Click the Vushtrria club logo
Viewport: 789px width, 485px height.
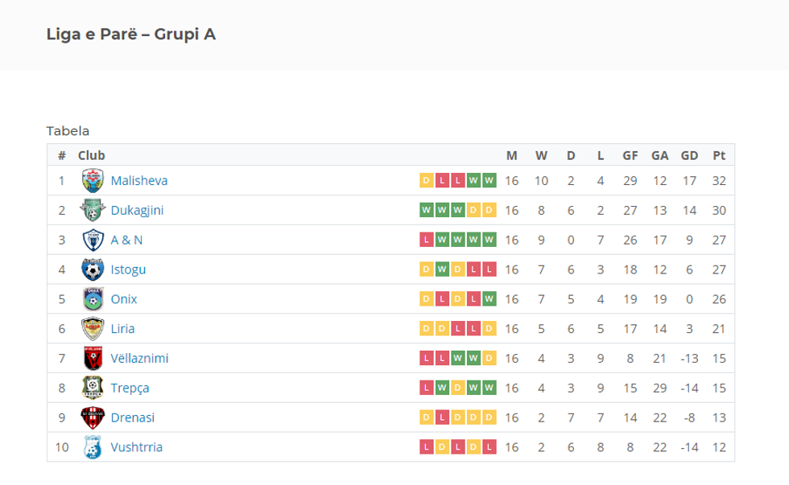coord(93,447)
